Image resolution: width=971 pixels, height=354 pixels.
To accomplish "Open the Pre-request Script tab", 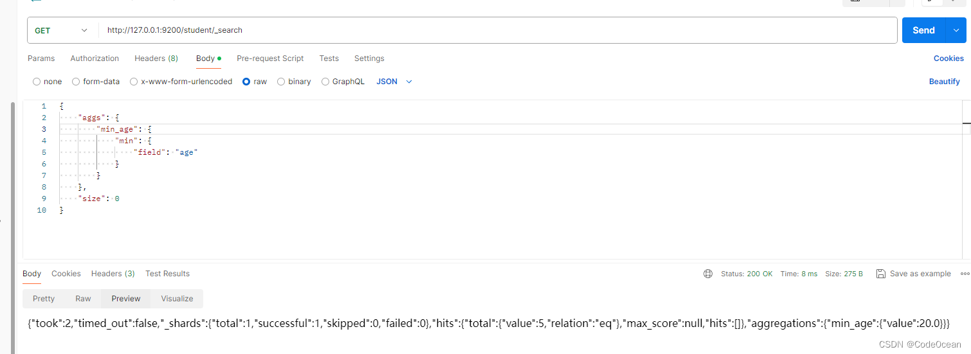I will click(x=270, y=58).
